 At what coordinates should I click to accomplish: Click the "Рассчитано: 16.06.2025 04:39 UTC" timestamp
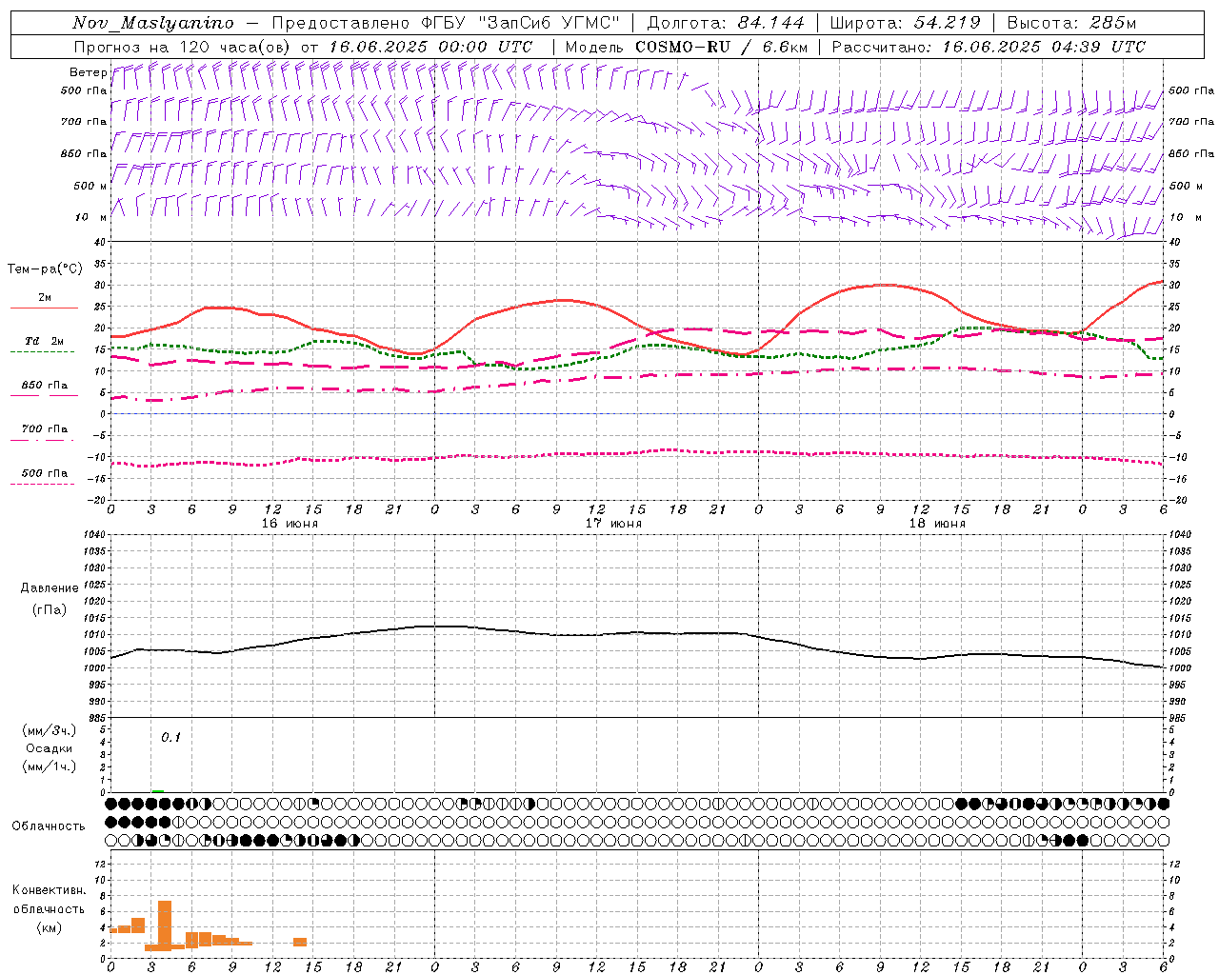click(989, 47)
